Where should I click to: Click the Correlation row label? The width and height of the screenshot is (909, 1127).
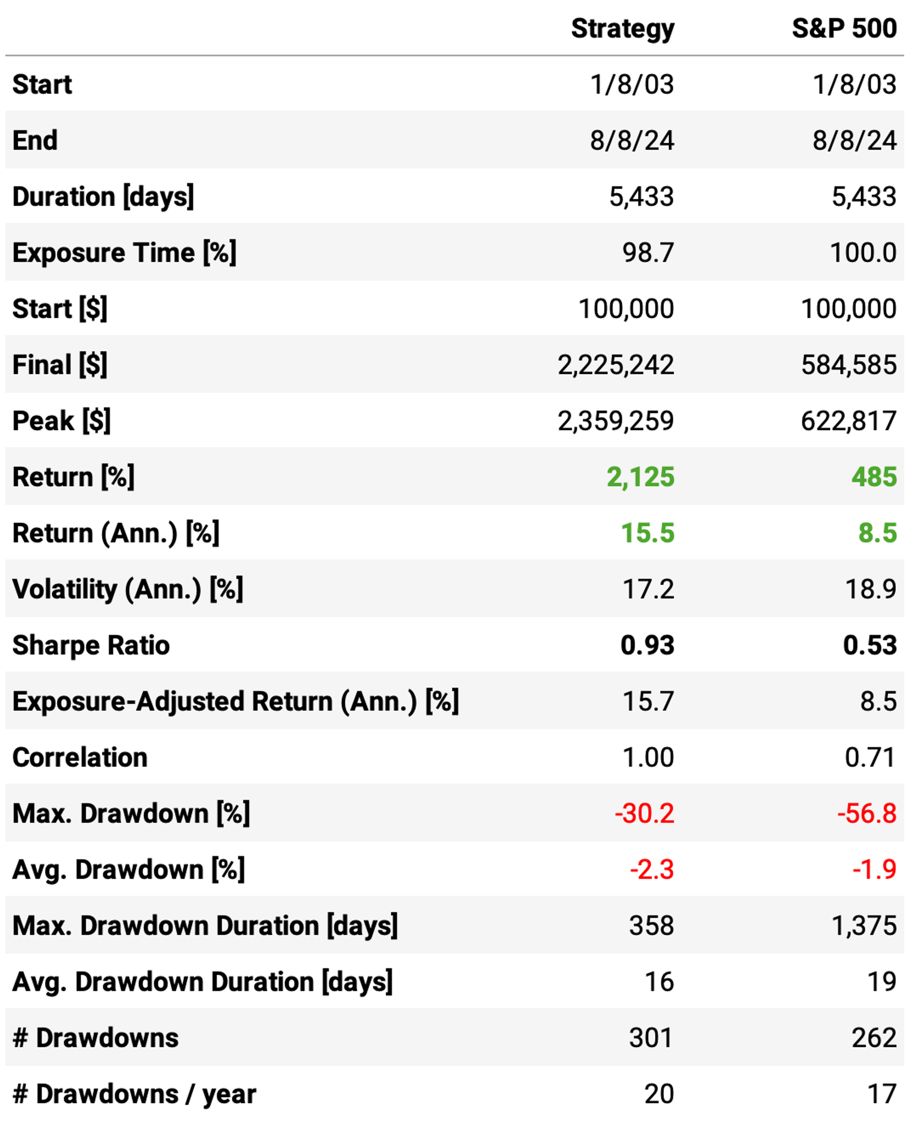(x=80, y=757)
